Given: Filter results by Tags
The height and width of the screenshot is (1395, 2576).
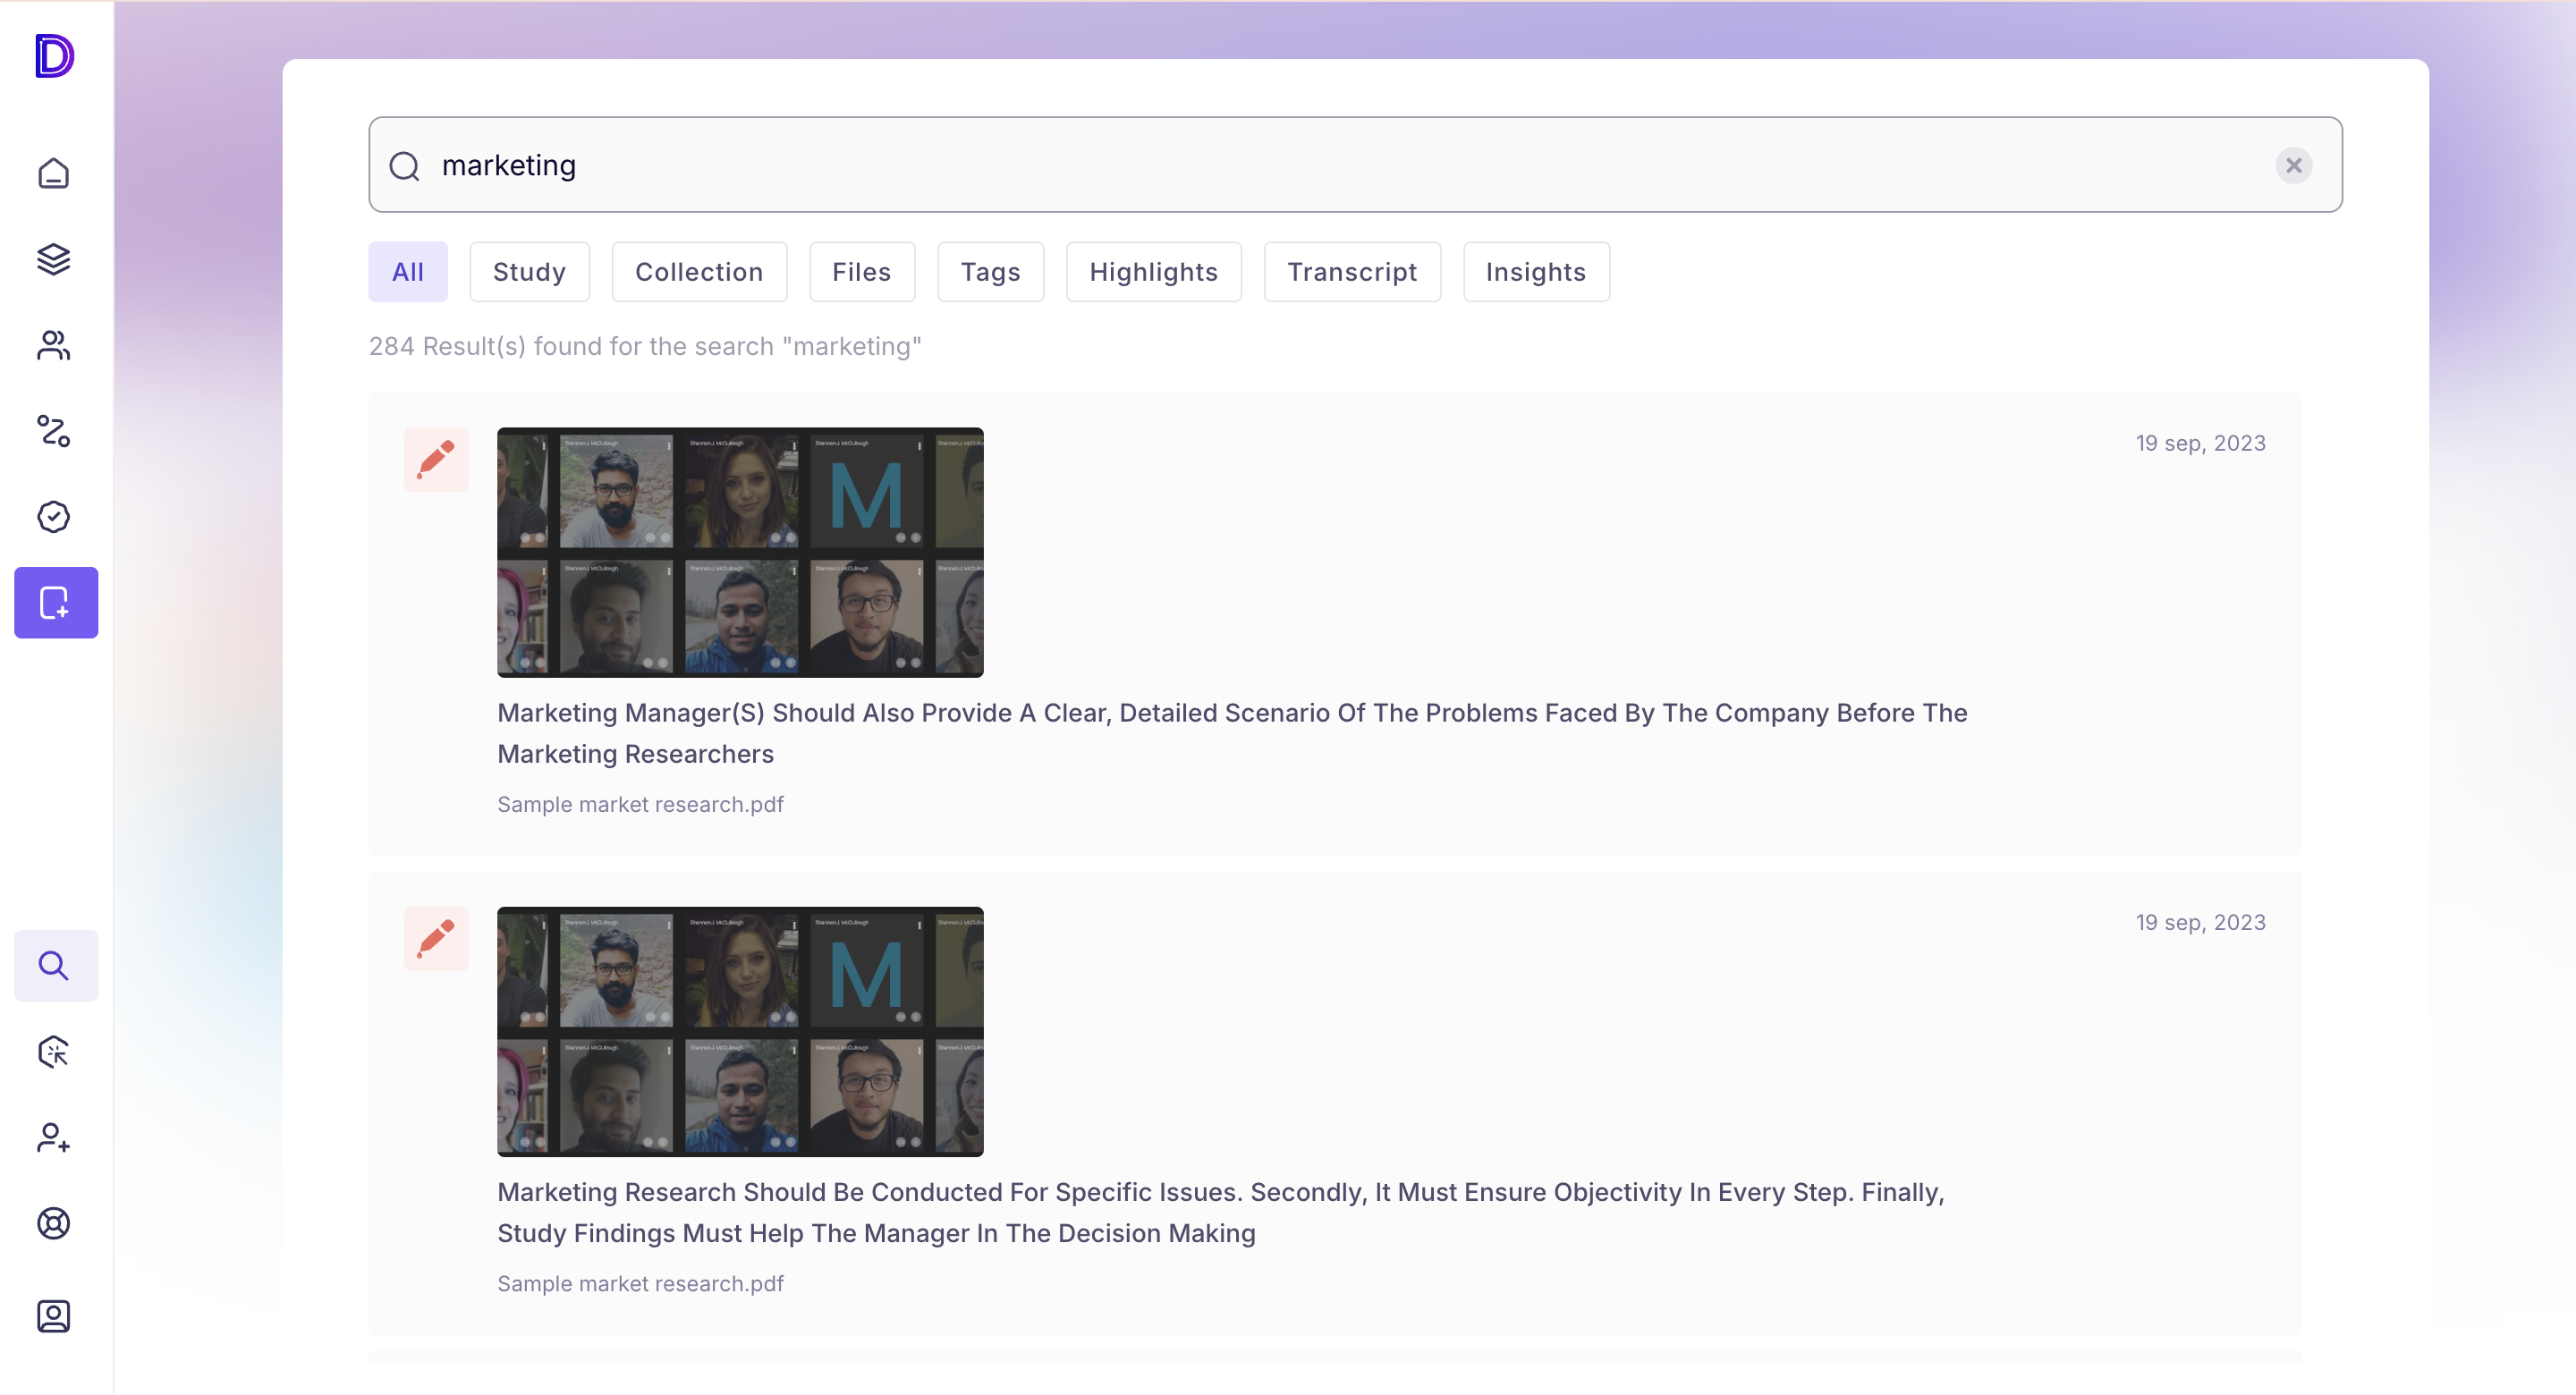Looking at the screenshot, I should click(x=990, y=271).
